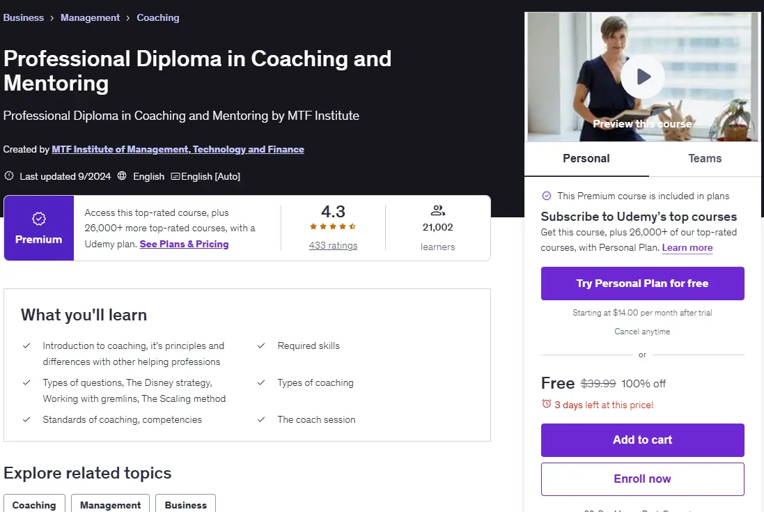
Task: Open MTF Institute creator profile link
Action: pos(178,149)
